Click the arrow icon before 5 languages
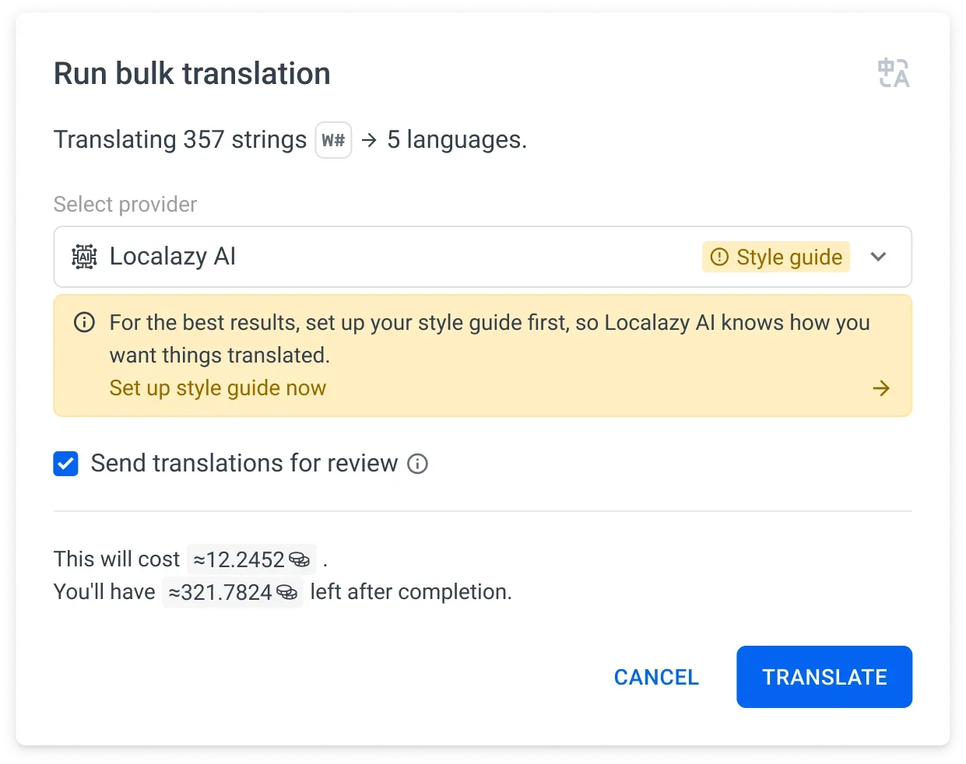966x764 pixels. [x=370, y=140]
